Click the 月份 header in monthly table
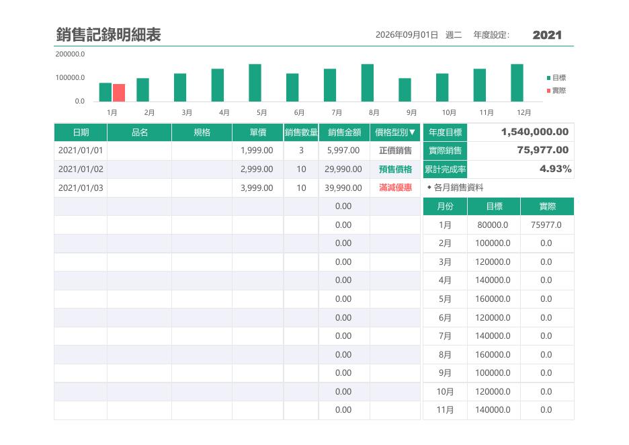 (445, 206)
